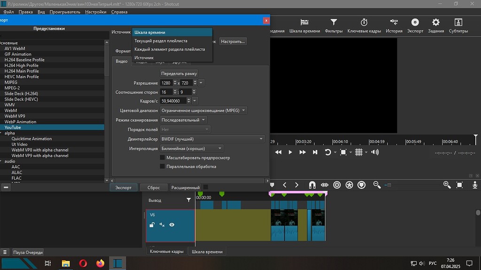Viewport: 481px width, 270px height.
Task: Open the Timeline panel from toolbar
Action: [304, 25]
